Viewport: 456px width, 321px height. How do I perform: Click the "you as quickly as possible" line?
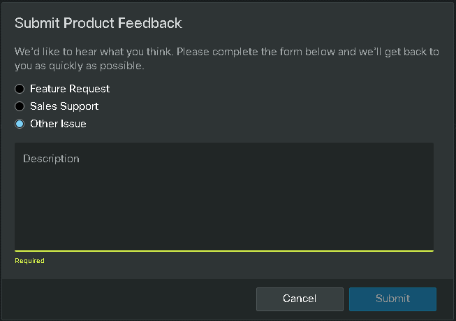point(79,66)
